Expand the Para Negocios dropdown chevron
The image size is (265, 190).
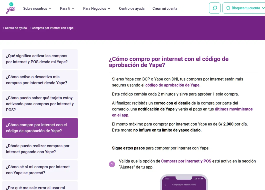pyautogui.click(x=109, y=8)
